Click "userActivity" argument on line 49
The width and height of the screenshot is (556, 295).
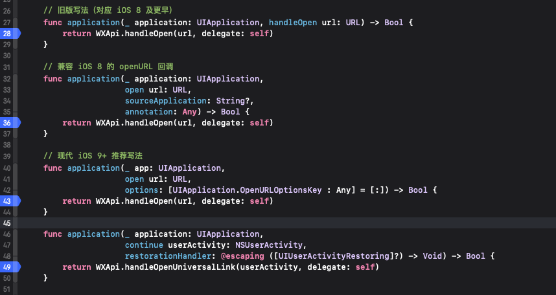tap(269, 267)
